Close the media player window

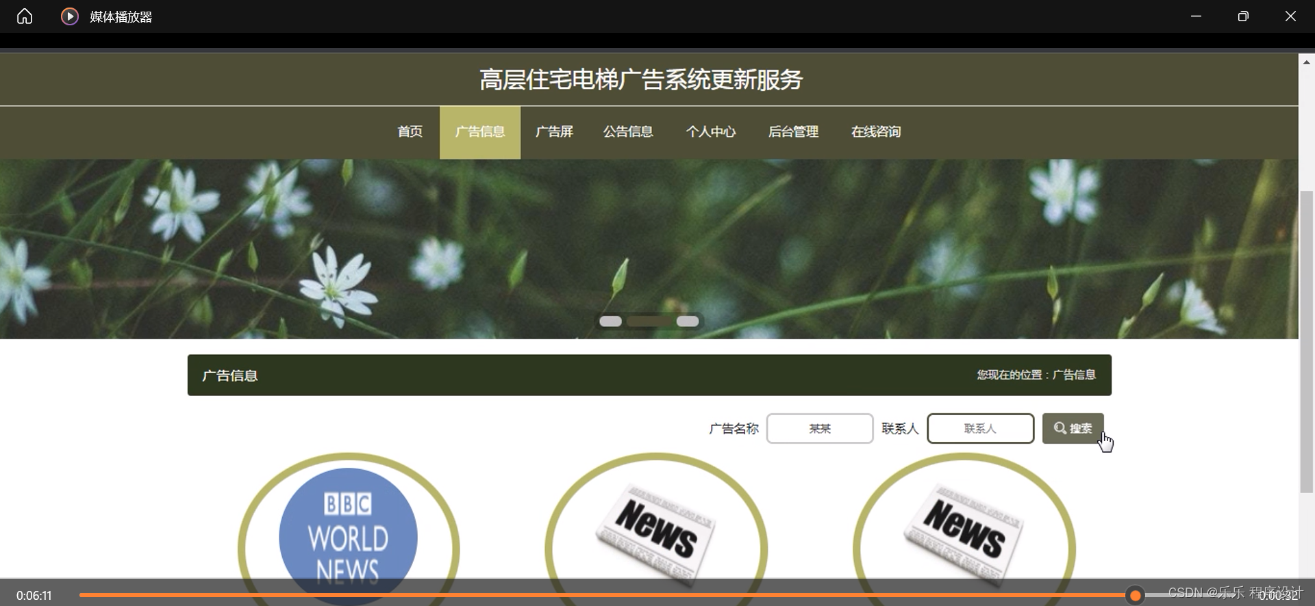pos(1290,16)
